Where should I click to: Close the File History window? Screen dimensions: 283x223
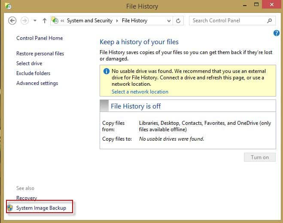pyautogui.click(x=272, y=4)
